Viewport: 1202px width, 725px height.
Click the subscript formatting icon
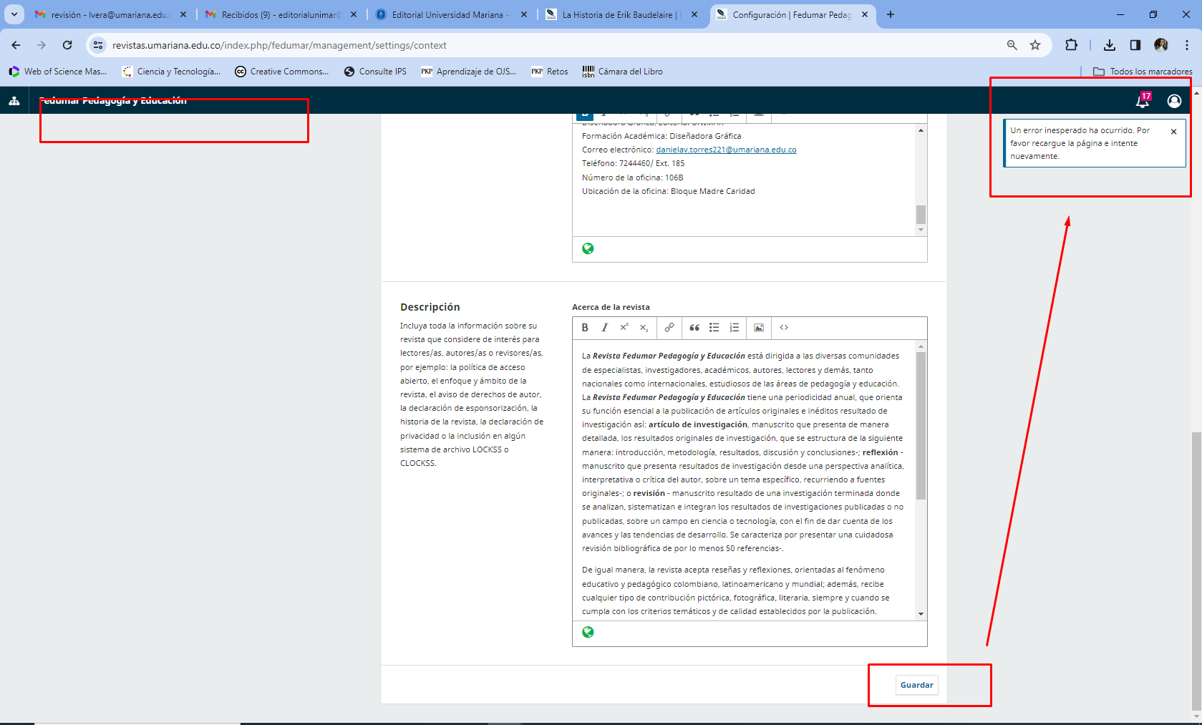(x=644, y=328)
